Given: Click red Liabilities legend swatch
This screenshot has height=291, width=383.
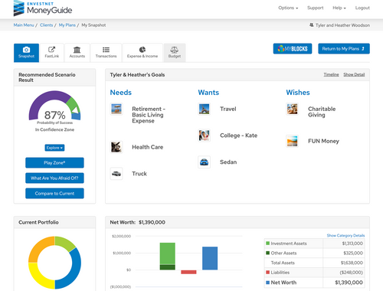Looking at the screenshot, I should (267, 273).
